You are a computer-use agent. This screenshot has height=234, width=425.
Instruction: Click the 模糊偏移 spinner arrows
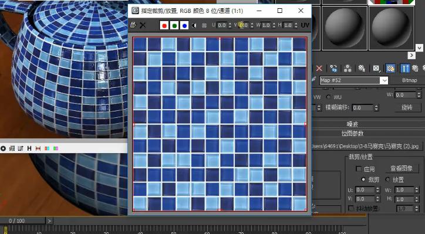[x=376, y=108]
